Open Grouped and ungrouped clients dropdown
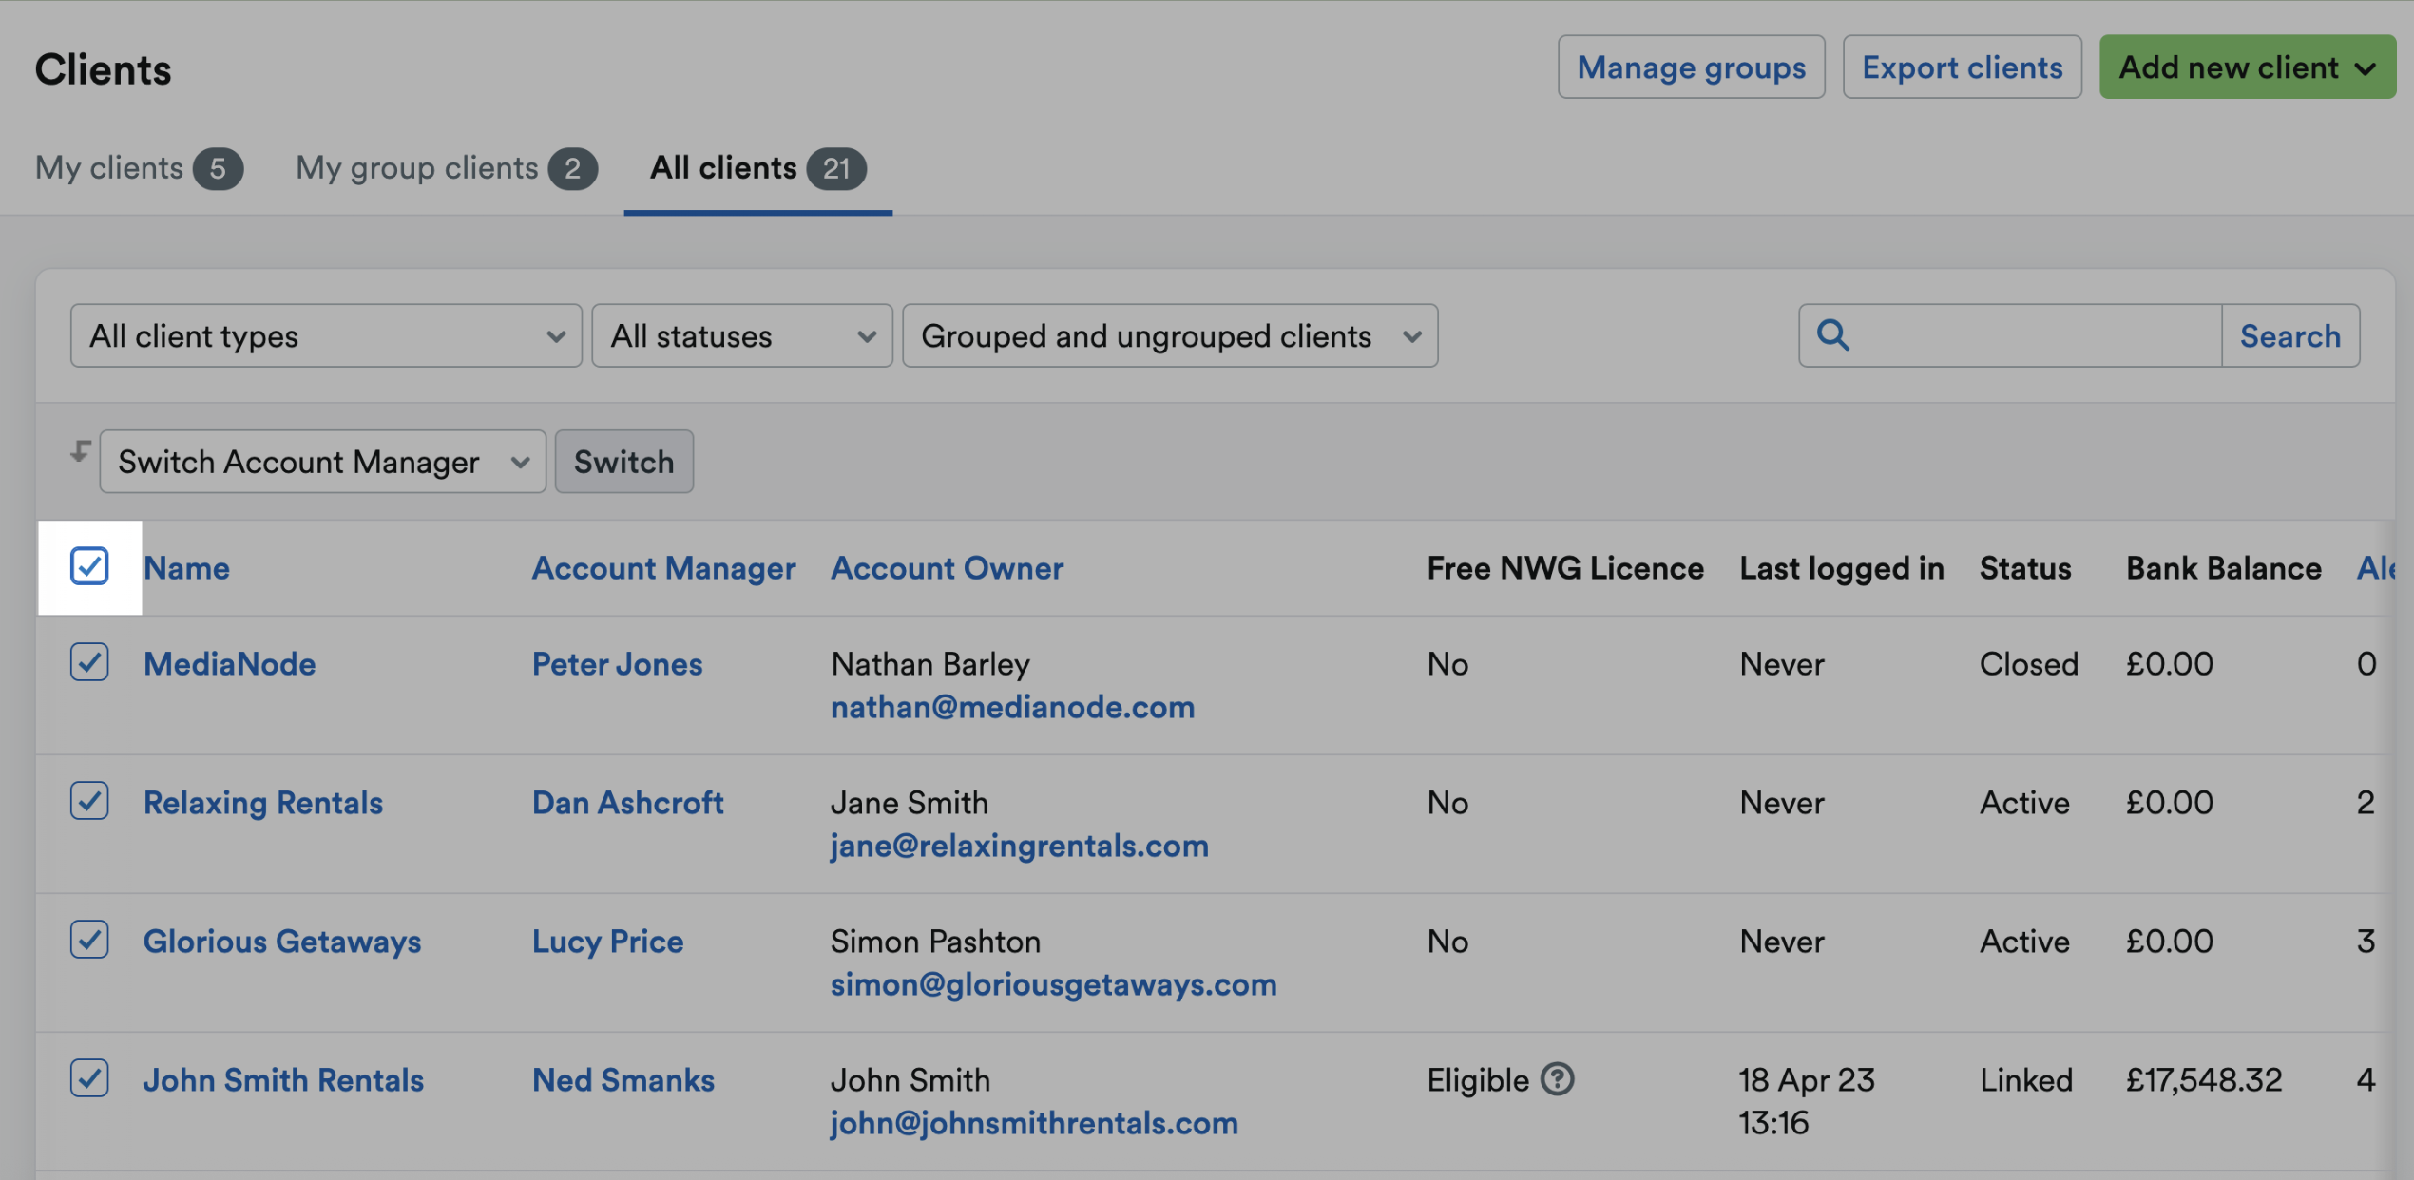Image resolution: width=2414 pixels, height=1180 pixels. (x=1170, y=335)
